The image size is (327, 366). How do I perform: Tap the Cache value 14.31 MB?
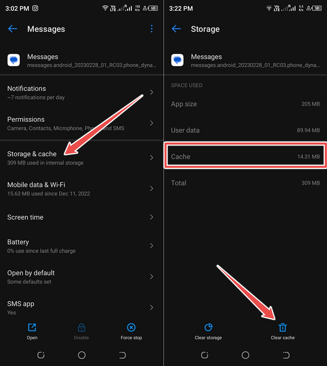pyautogui.click(x=308, y=157)
